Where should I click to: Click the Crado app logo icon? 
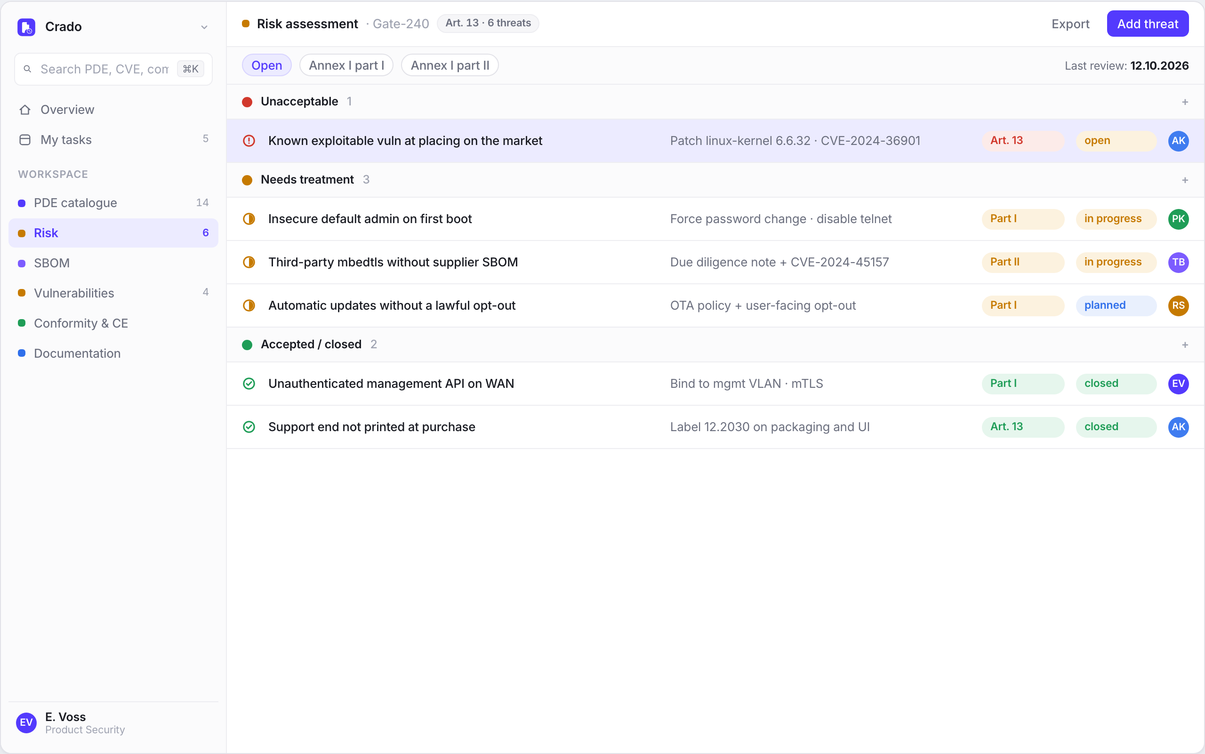coord(26,27)
